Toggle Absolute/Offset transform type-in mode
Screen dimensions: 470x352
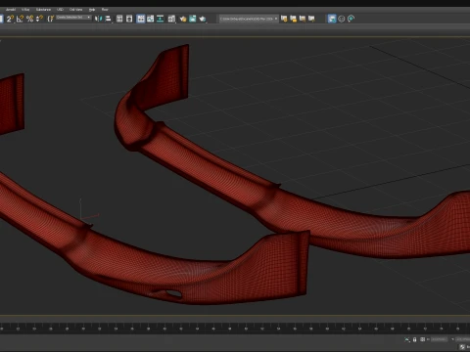422,339
